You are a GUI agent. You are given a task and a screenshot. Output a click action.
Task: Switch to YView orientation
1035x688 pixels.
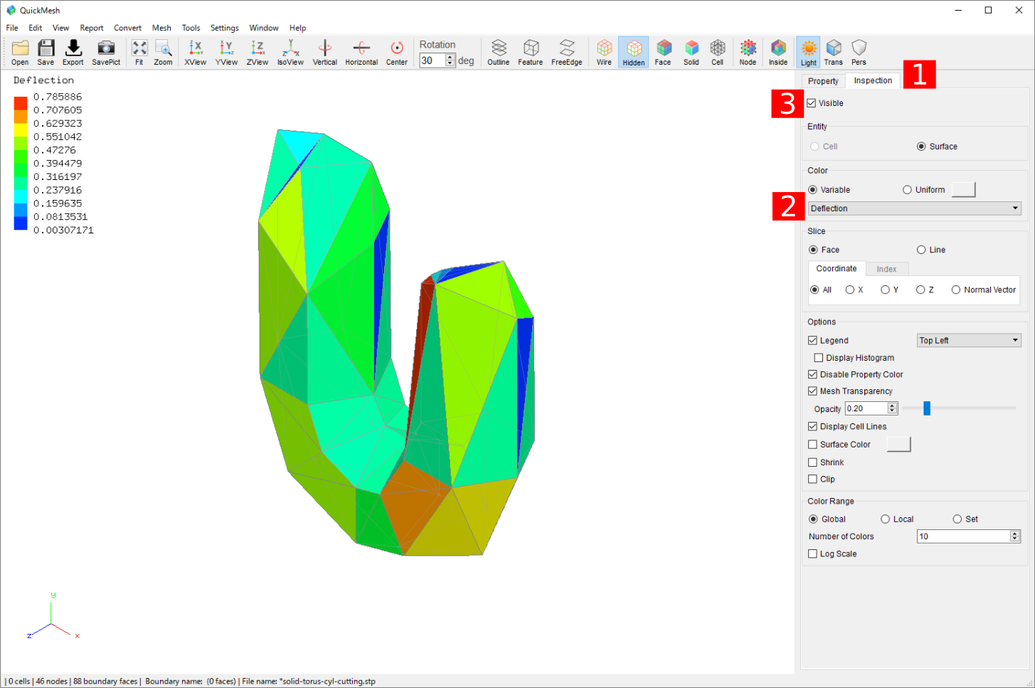(226, 53)
